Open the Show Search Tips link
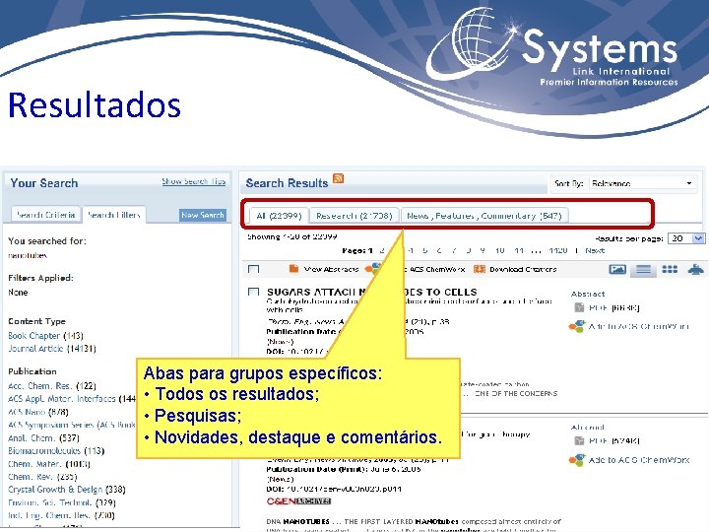 194,181
